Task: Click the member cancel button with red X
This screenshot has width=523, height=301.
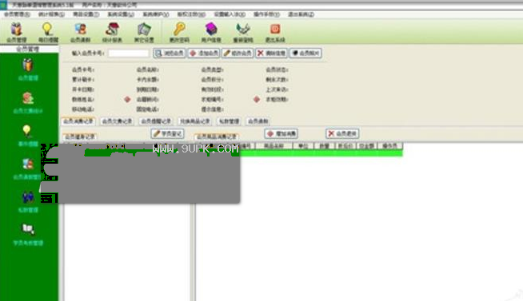Action: pyautogui.click(x=342, y=134)
